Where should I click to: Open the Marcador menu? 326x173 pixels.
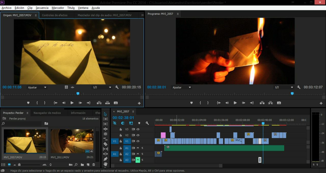pyautogui.click(x=58, y=8)
